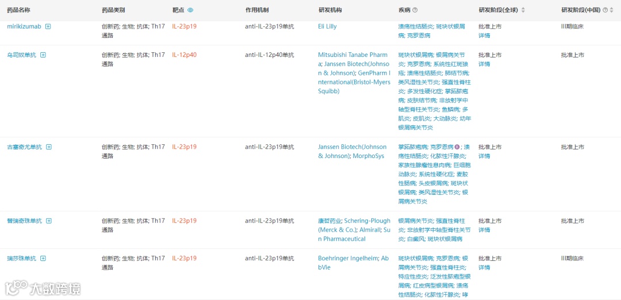Screen dimensions: 621x300
Task: Expand the 乌司奴单抗 row plus icon
Action: [43, 55]
